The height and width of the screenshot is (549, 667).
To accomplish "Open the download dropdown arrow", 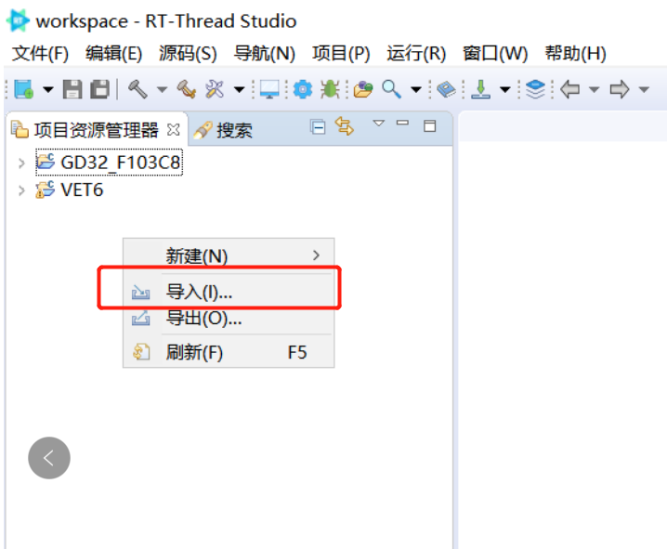I will (x=505, y=89).
